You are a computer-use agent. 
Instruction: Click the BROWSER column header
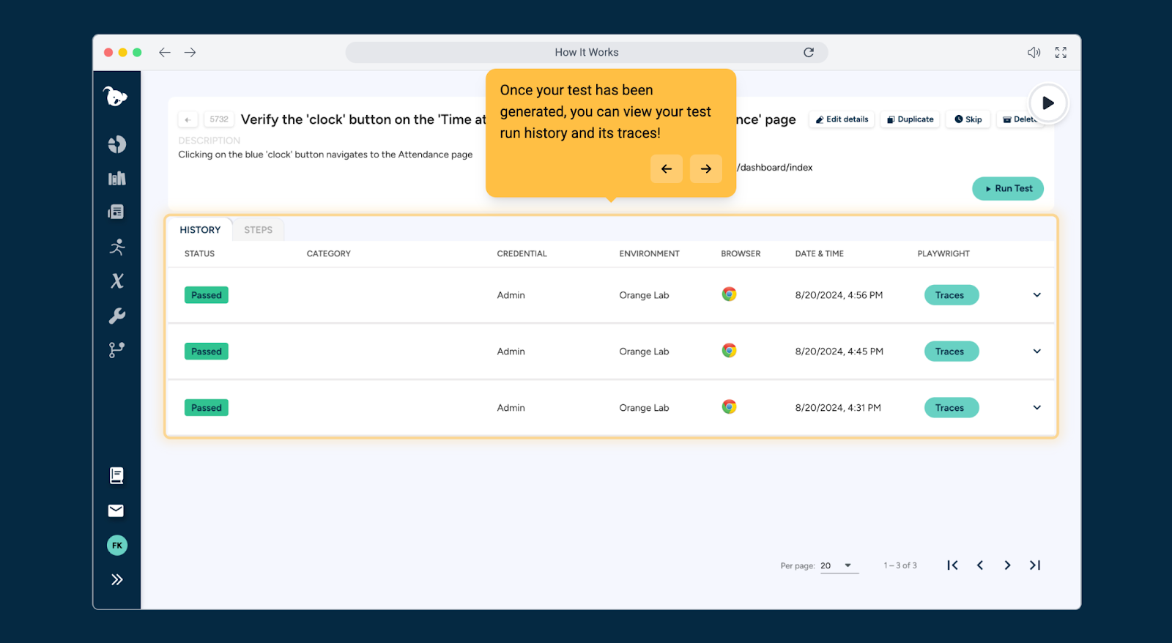click(741, 254)
